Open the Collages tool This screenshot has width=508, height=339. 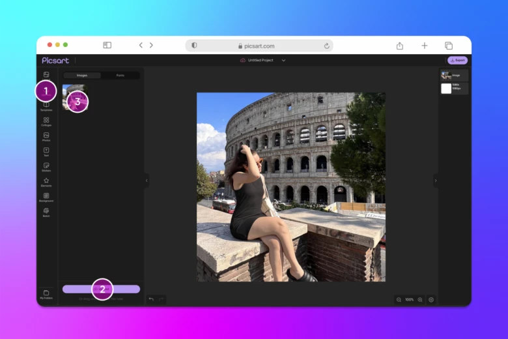pos(46,121)
